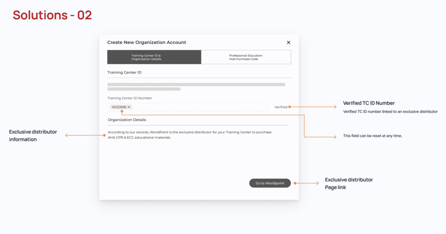Switch to Professional Education Hub Purchase Code tab
This screenshot has height=234, width=446.
click(x=246, y=57)
